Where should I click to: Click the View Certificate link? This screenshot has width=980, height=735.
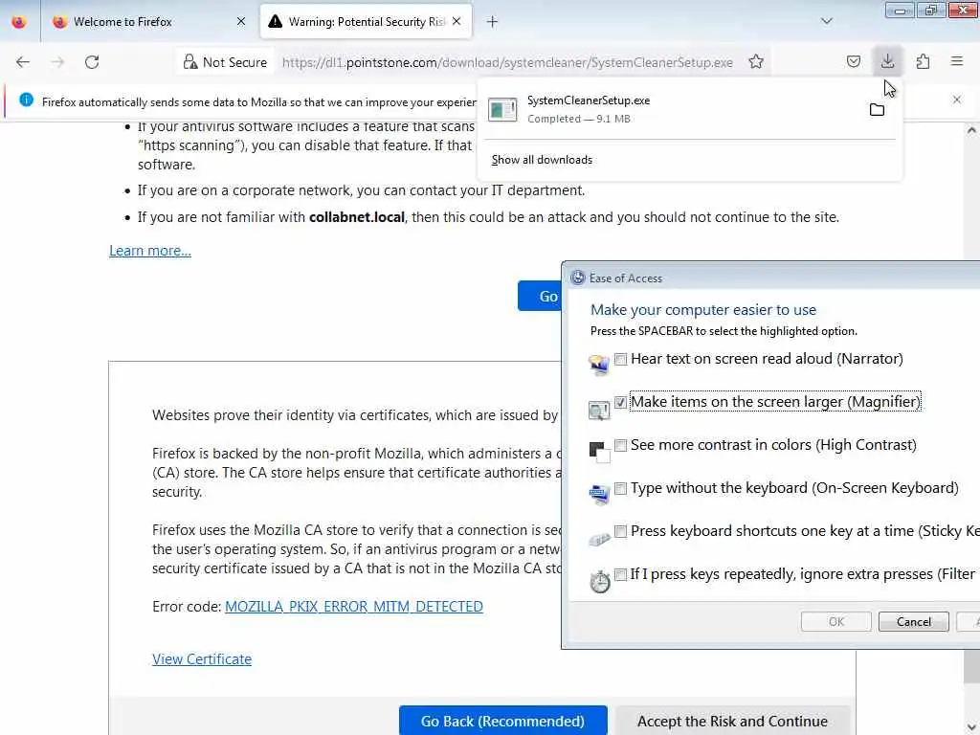tap(202, 659)
